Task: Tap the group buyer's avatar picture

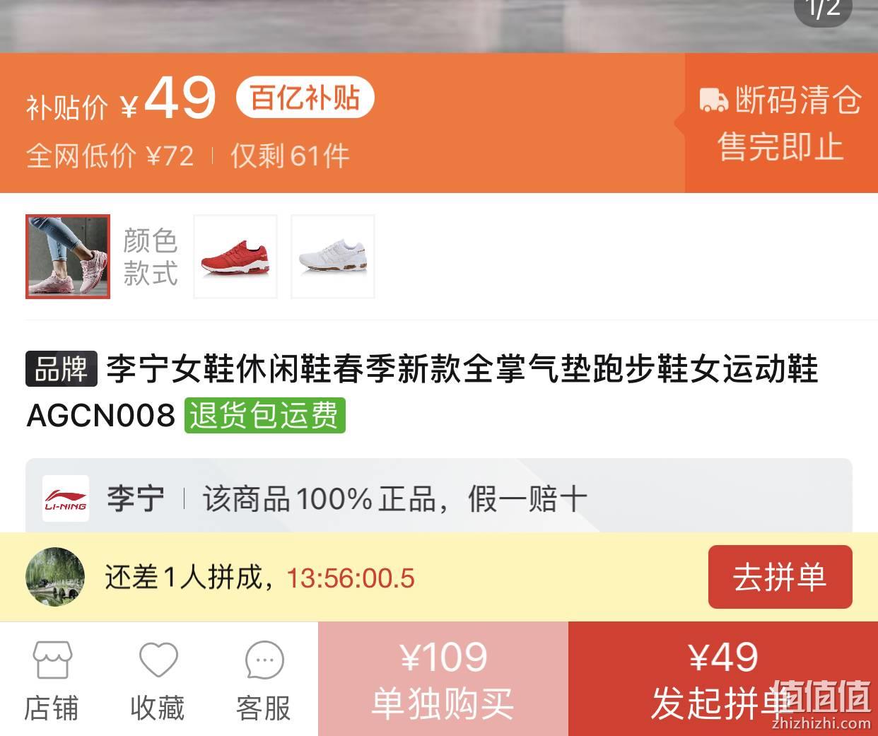Action: [x=55, y=577]
